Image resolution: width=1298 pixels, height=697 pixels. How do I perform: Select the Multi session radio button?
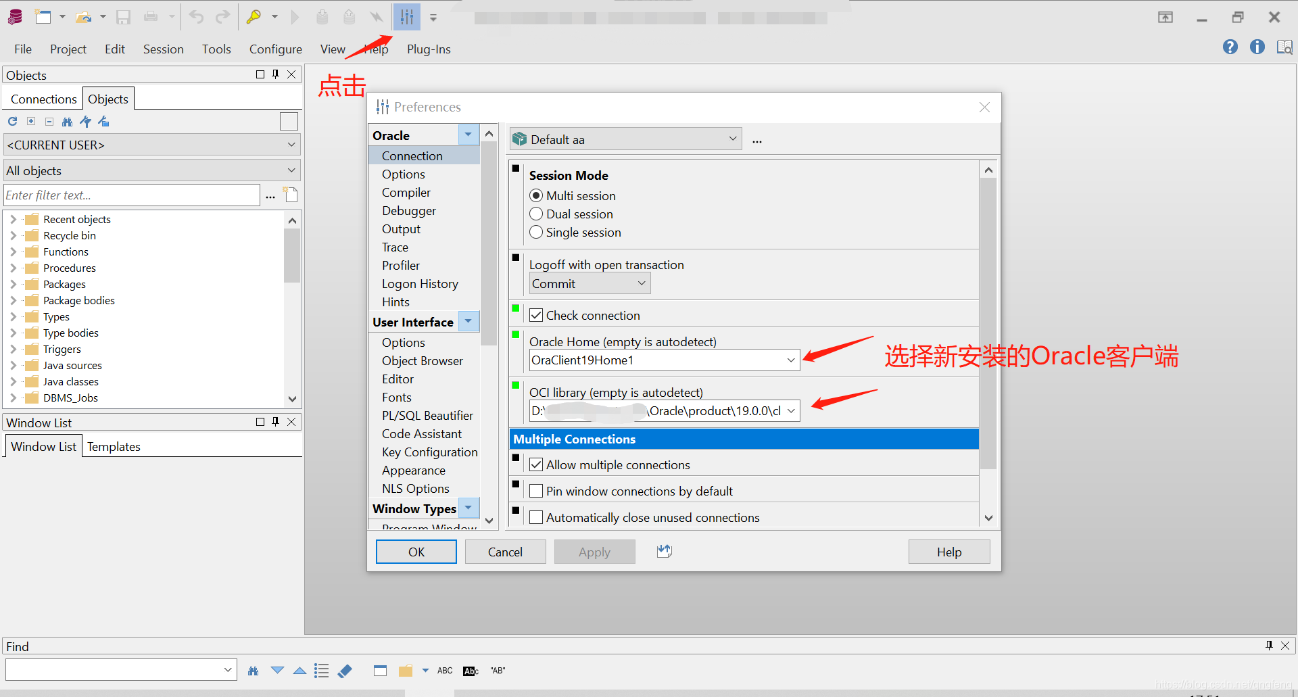click(x=536, y=195)
